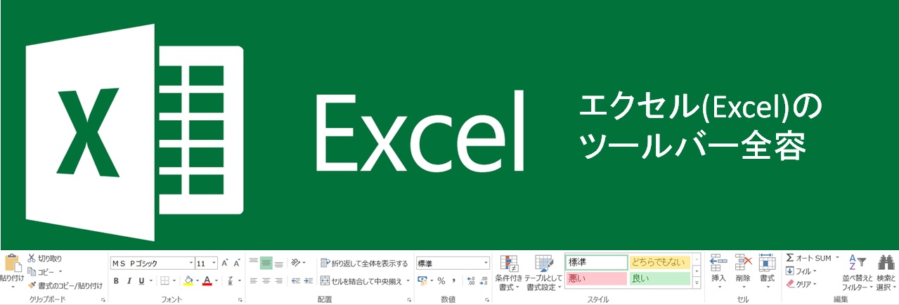Click the decrease indent icon

(296, 280)
